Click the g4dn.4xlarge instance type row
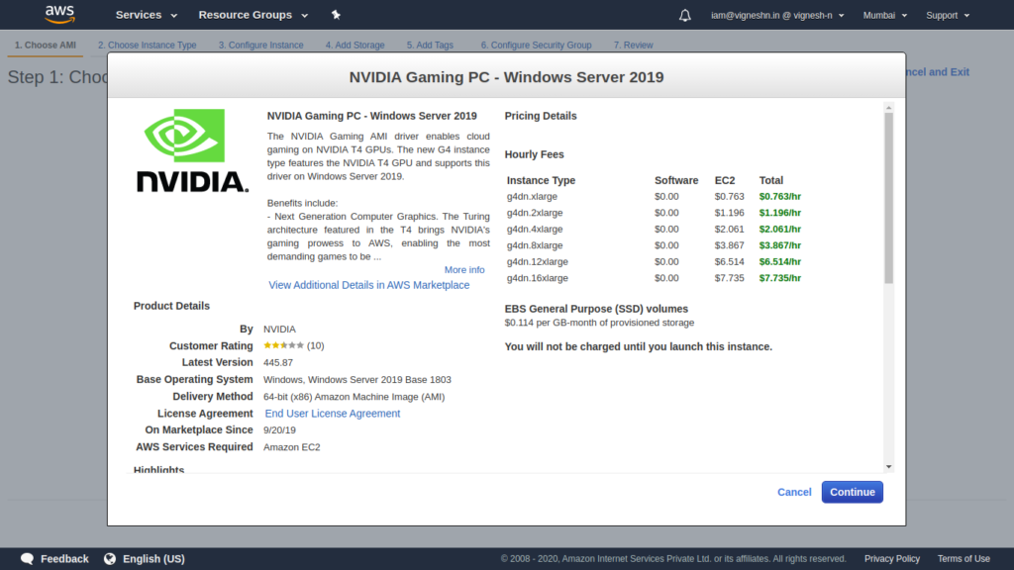 click(x=654, y=229)
